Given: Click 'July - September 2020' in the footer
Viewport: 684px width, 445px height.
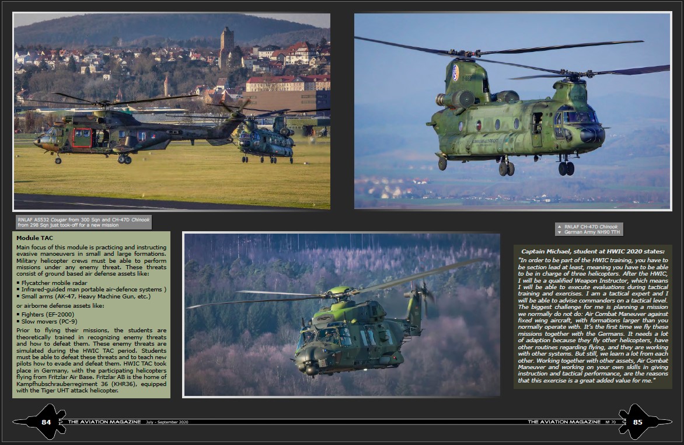Looking at the screenshot, I should (167, 422).
